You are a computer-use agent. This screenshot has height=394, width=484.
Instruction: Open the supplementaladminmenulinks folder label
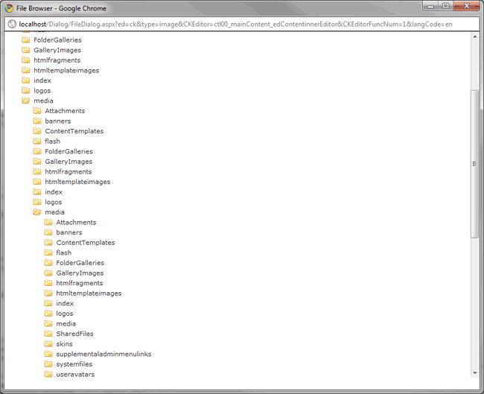104,354
